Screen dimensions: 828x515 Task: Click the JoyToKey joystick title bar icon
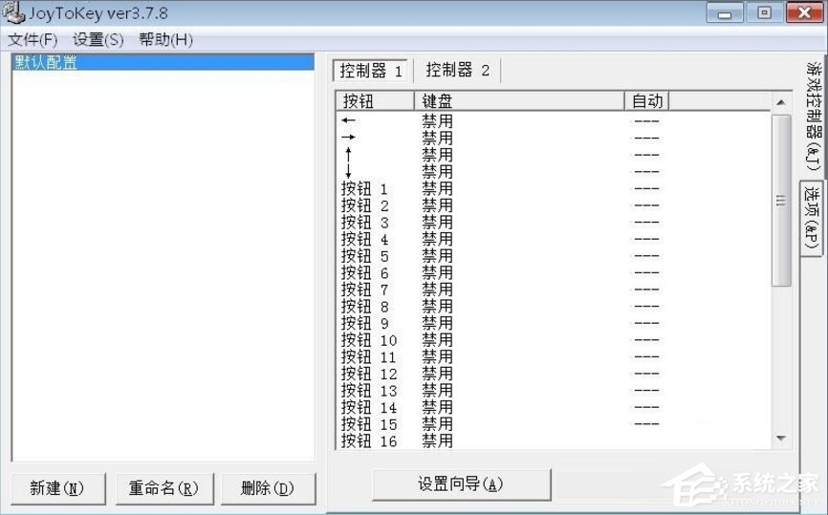click(12, 12)
